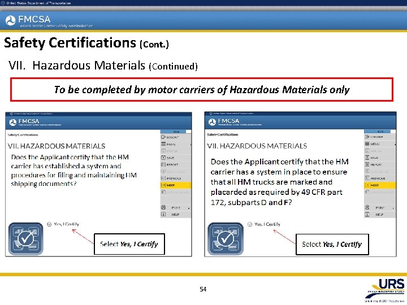Click the progress bar atop the right screenshot sidebar
The image size is (407, 305).
coord(379,131)
